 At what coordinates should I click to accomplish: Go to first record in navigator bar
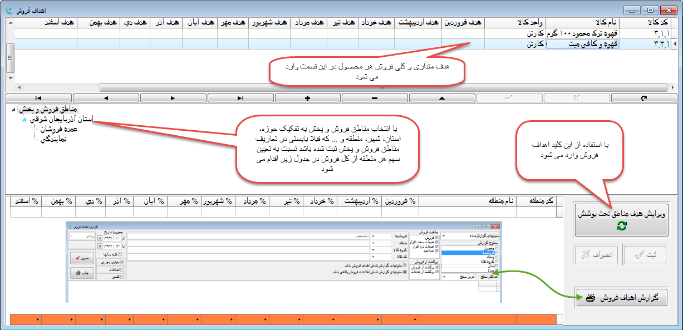coord(38,98)
